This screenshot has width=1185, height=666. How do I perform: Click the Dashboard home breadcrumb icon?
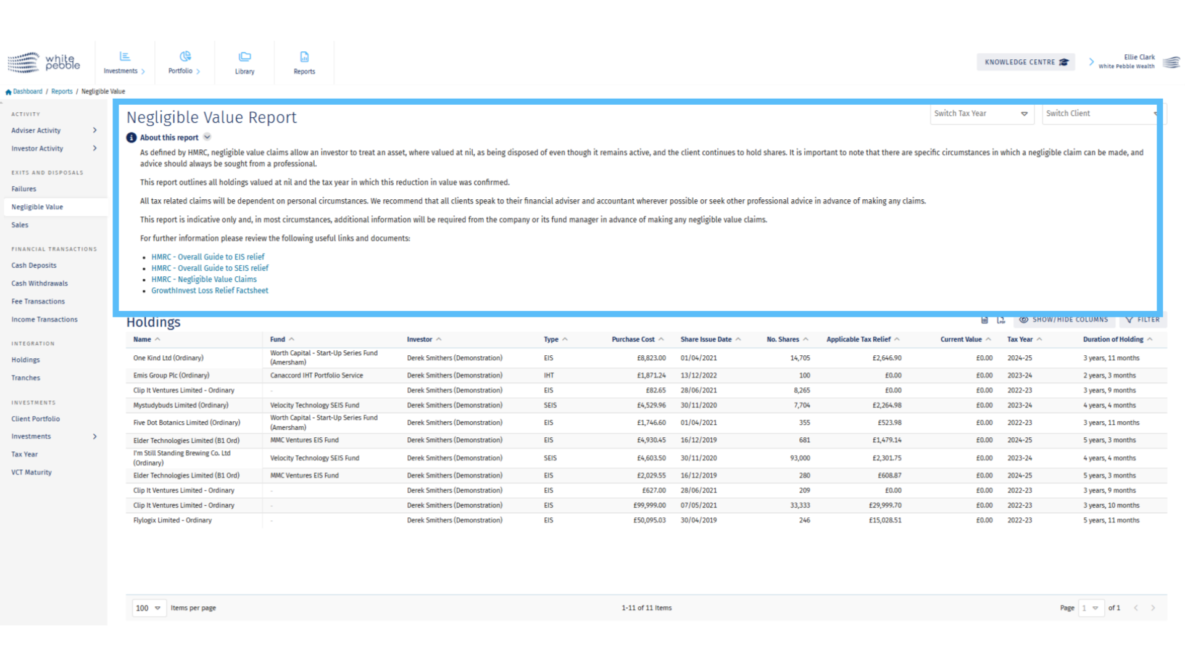(x=9, y=92)
